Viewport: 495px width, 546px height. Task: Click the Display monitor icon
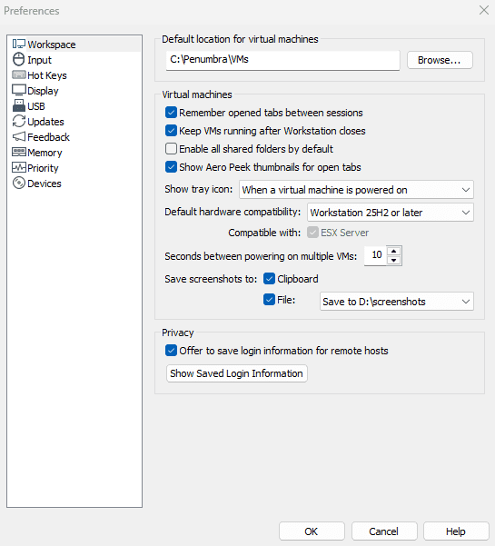tap(19, 90)
